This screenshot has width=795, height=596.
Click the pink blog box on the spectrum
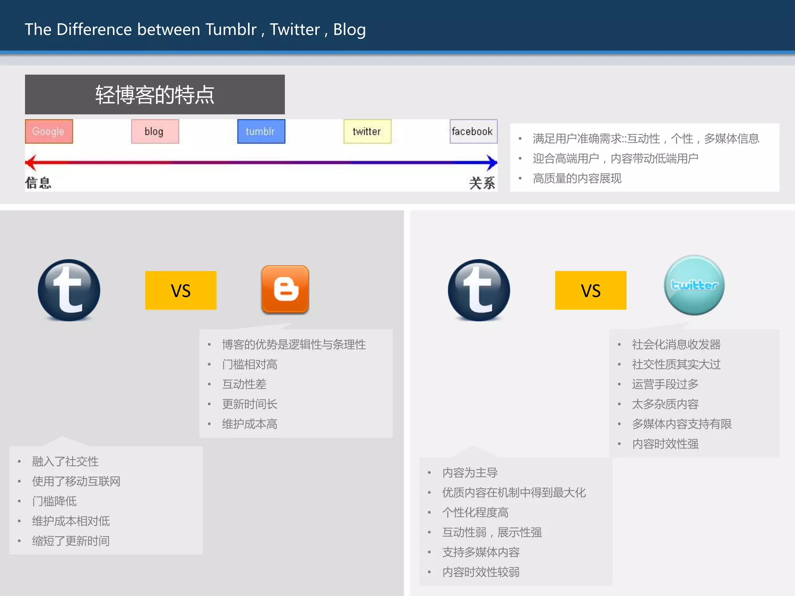tap(155, 132)
